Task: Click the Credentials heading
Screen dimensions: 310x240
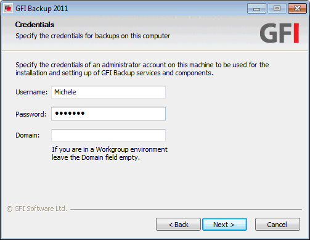Action: [x=35, y=25]
